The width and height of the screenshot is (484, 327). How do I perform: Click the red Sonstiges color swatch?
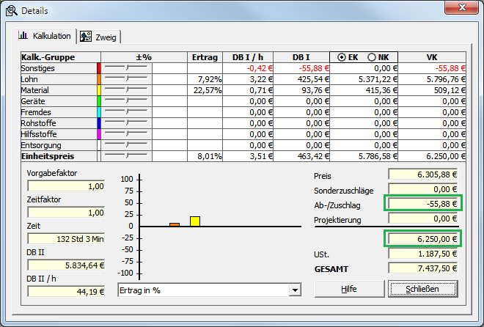(x=98, y=68)
